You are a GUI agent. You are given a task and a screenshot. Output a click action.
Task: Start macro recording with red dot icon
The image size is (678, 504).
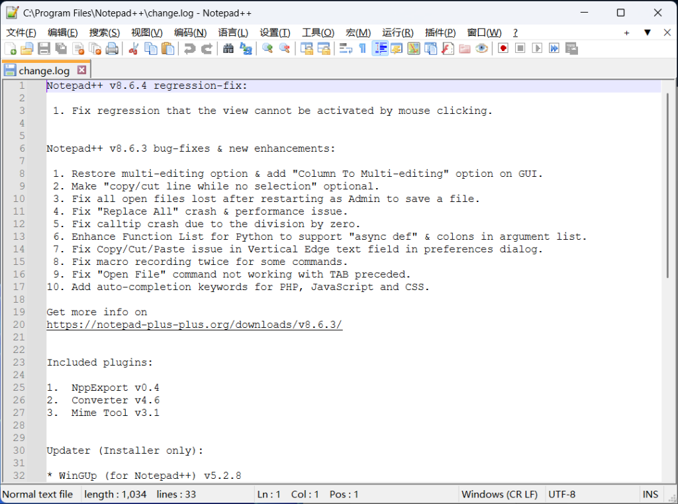pyautogui.click(x=503, y=48)
